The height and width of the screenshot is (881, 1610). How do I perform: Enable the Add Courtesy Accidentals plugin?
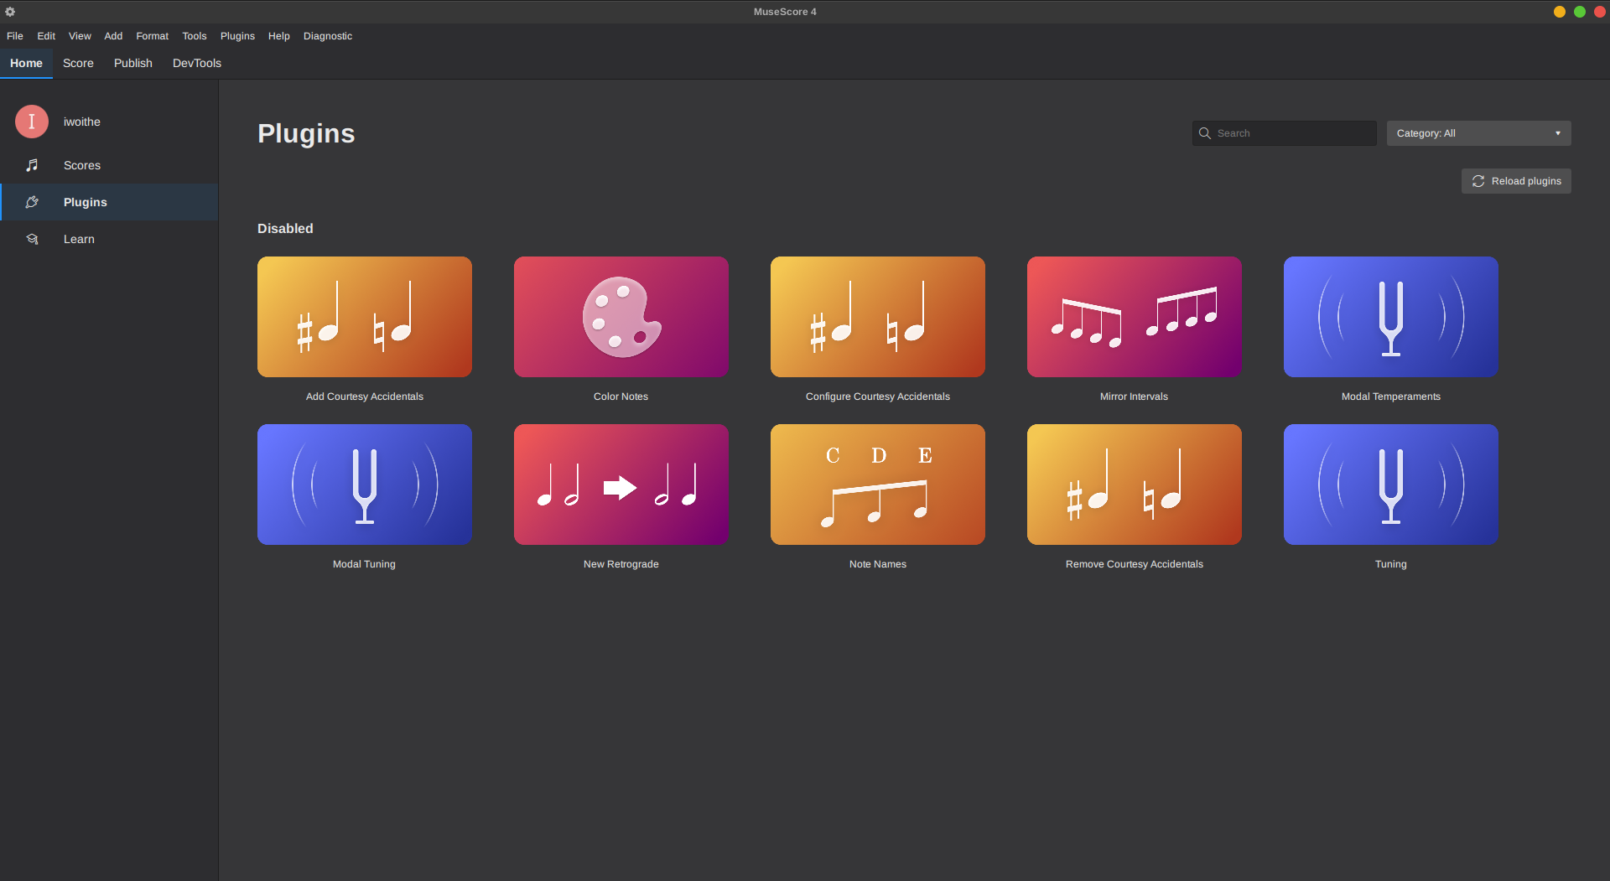pyautogui.click(x=364, y=317)
